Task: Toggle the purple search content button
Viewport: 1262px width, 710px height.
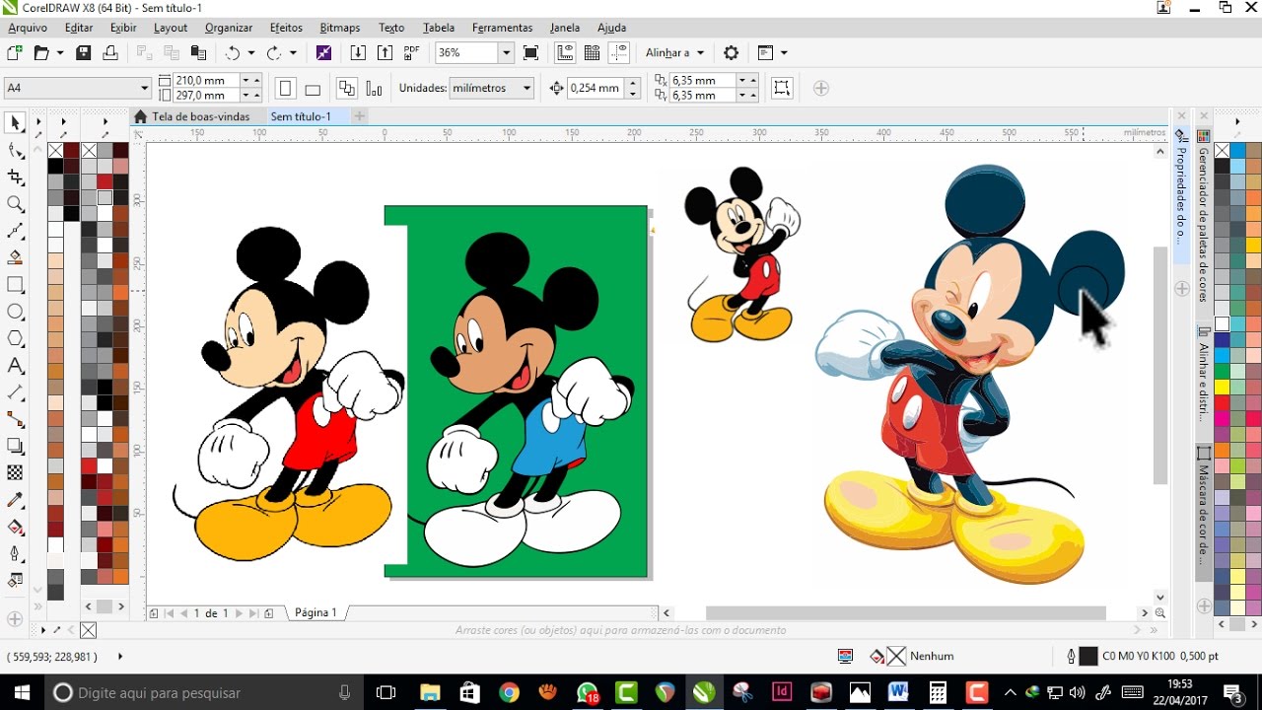Action: coord(323,52)
